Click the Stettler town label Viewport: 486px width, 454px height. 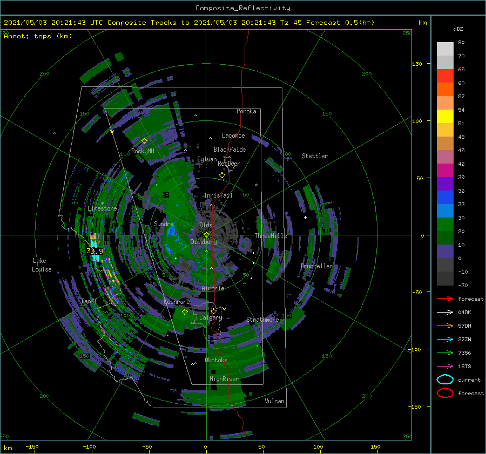(315, 156)
